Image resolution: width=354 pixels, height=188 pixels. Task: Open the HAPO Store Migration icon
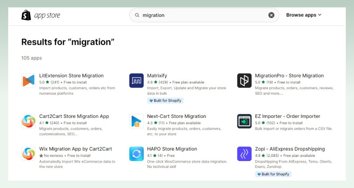136,154
